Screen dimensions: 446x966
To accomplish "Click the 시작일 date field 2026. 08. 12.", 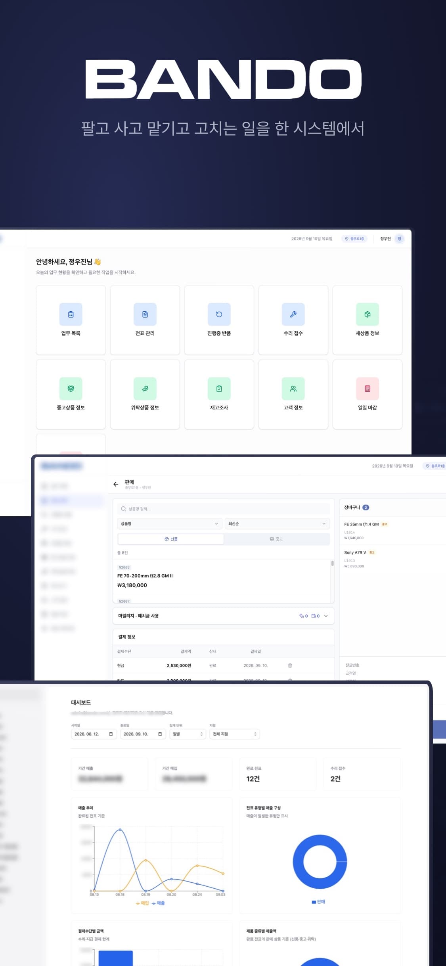I will tap(94, 734).
